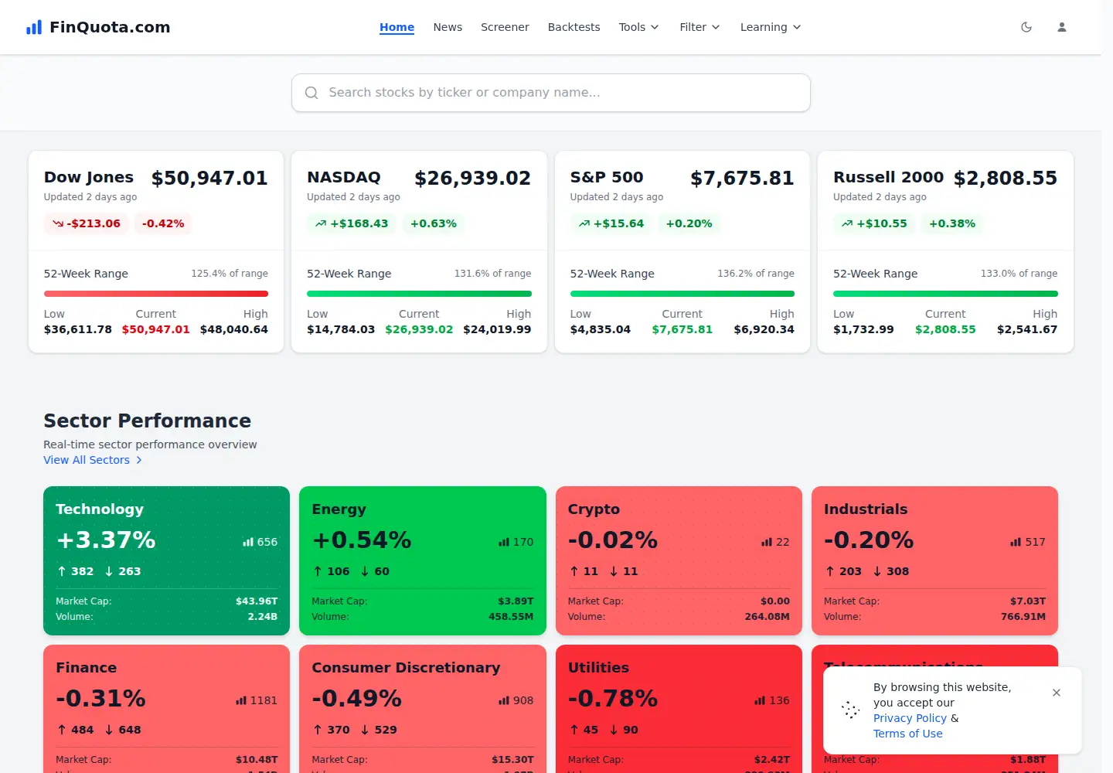Click the Dow Jones downward trend icon
The width and height of the screenshot is (1113, 773).
(58, 223)
